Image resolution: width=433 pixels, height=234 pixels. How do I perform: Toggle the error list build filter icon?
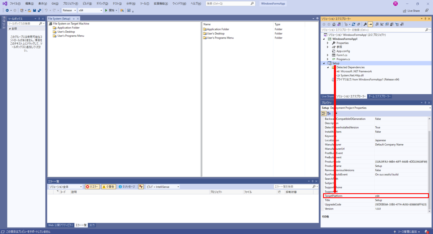[x=141, y=187]
